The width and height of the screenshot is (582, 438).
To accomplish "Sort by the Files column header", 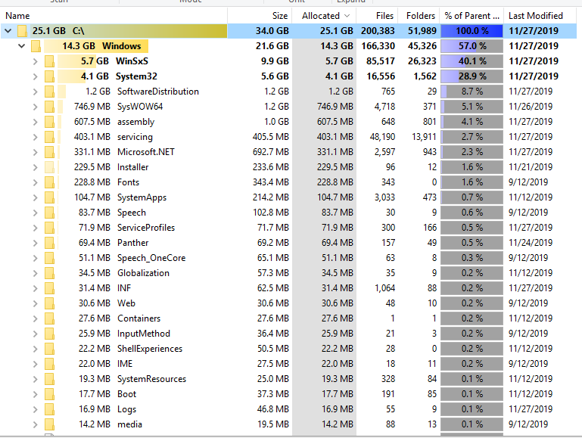I will click(x=377, y=16).
